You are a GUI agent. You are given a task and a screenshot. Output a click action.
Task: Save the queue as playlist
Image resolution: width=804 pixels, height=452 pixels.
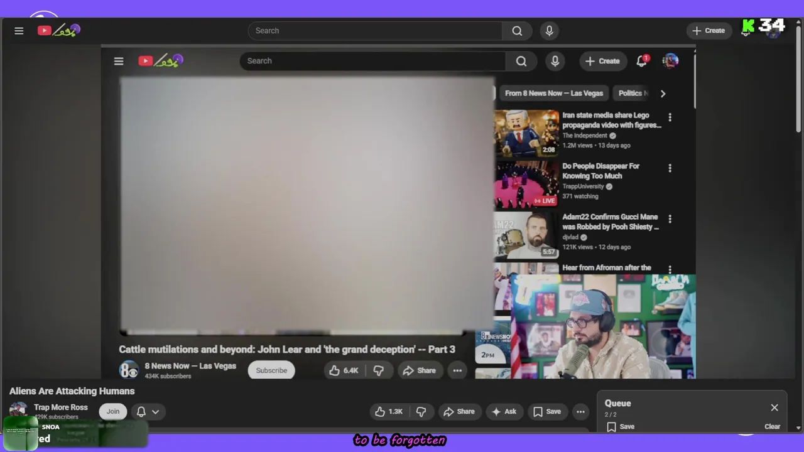tap(621, 427)
